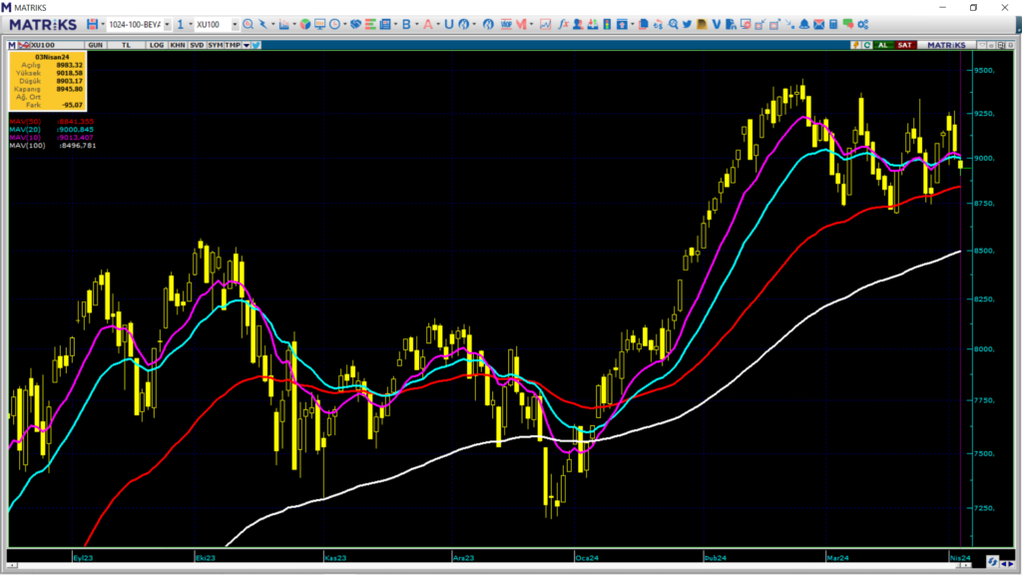1022x575 pixels.
Task: Click the handshake icon in toolbar
Action: point(355,24)
